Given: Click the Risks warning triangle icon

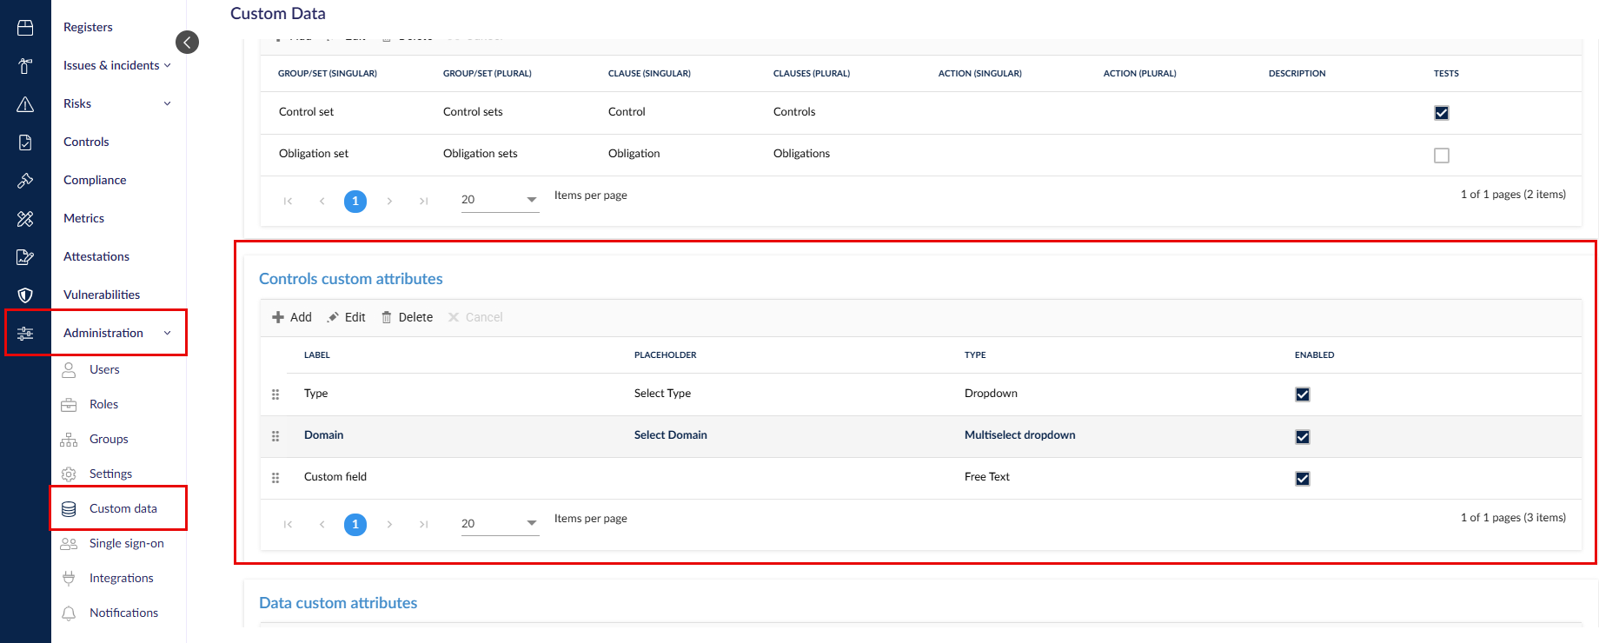Looking at the screenshot, I should 25,104.
